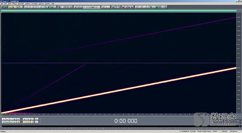The width and height of the screenshot is (242, 133).
Task: Click the upper channel spectrogram display
Action: (118, 38)
